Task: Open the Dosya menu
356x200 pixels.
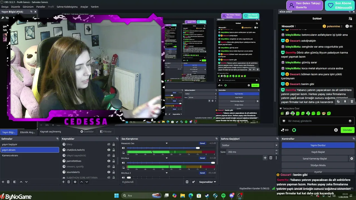Action: (x=5, y=7)
